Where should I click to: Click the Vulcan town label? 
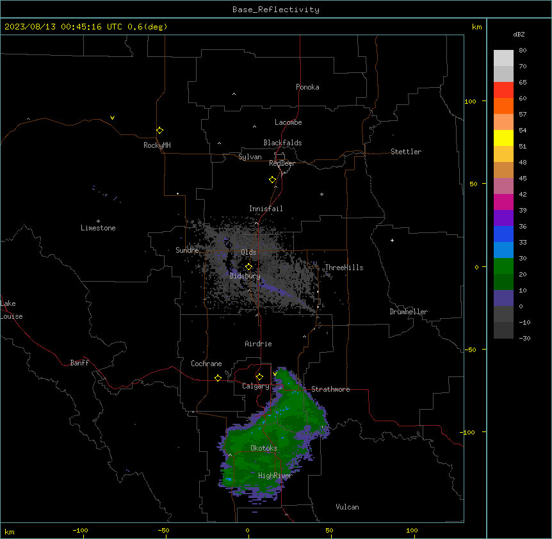pos(348,507)
